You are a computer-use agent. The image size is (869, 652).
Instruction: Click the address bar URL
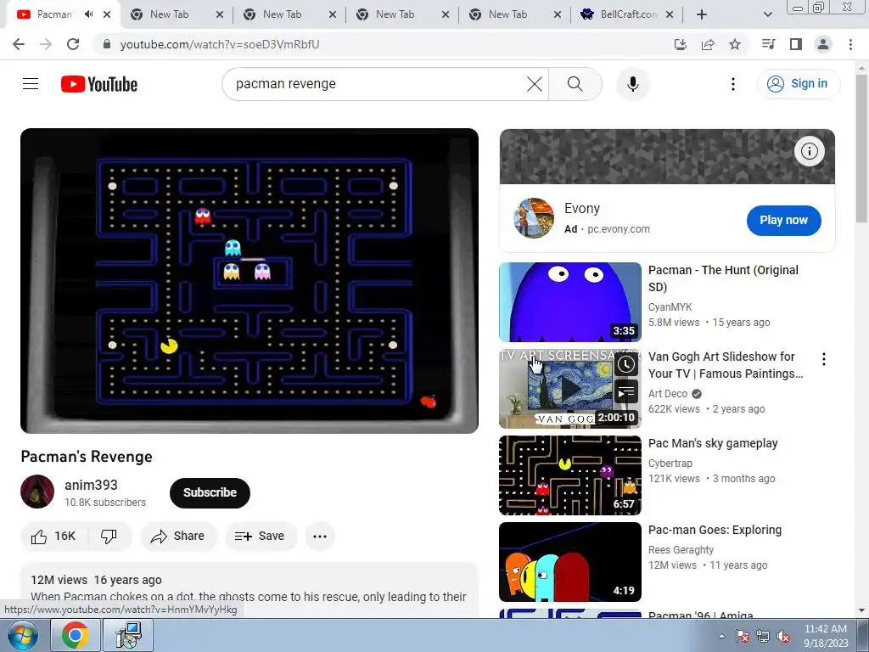pyautogui.click(x=220, y=44)
